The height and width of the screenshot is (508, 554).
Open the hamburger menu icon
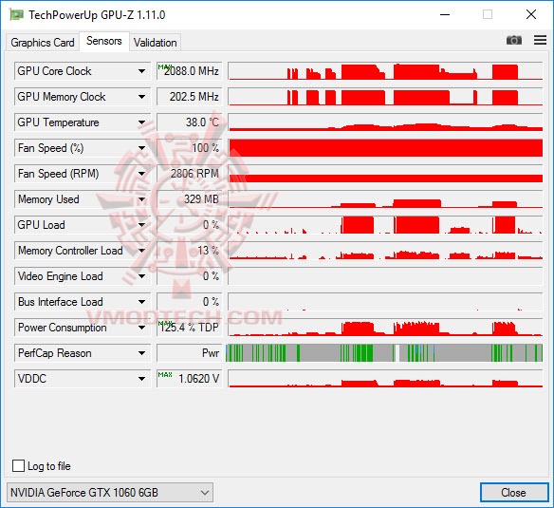[540, 40]
